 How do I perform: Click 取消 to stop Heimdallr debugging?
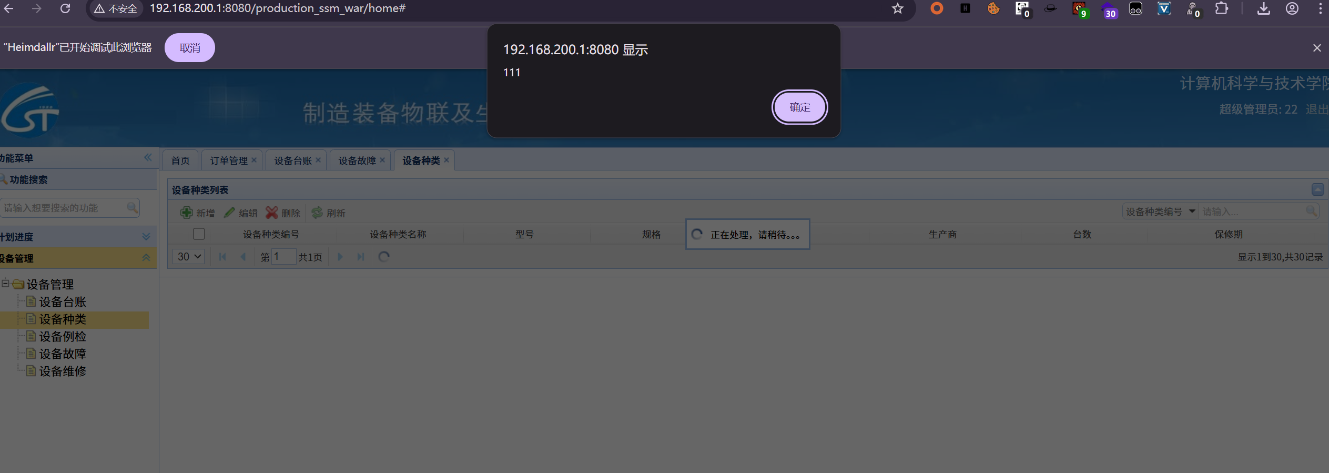click(190, 48)
